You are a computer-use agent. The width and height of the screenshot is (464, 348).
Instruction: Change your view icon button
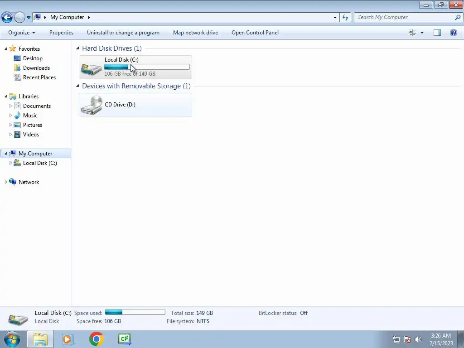(x=412, y=33)
